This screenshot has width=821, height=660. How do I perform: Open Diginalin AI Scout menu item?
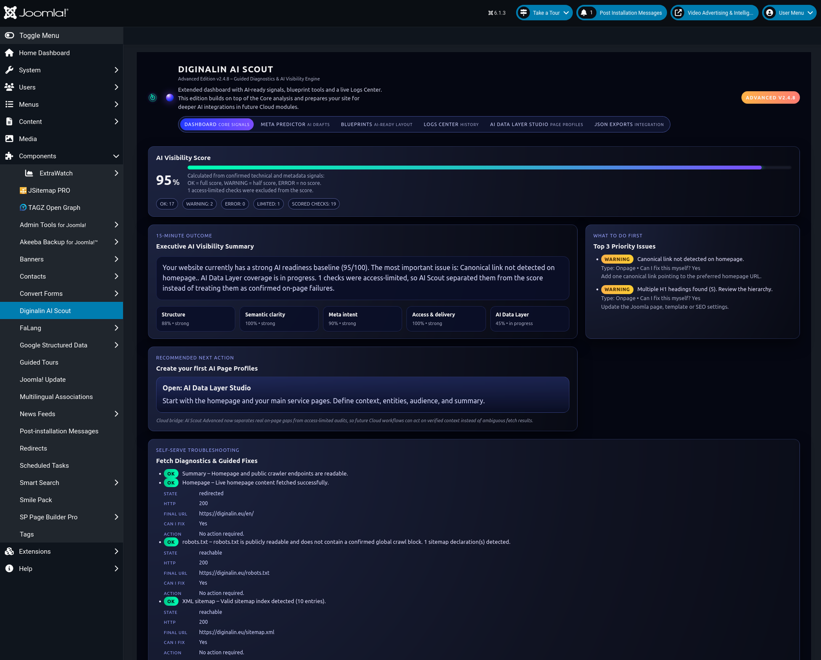(62, 311)
